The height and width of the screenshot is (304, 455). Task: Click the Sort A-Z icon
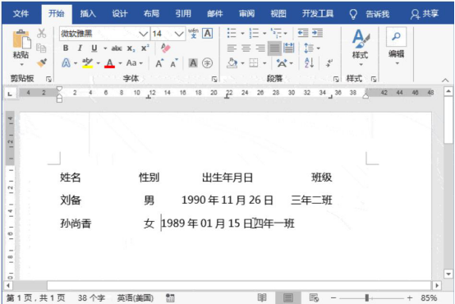click(x=309, y=62)
